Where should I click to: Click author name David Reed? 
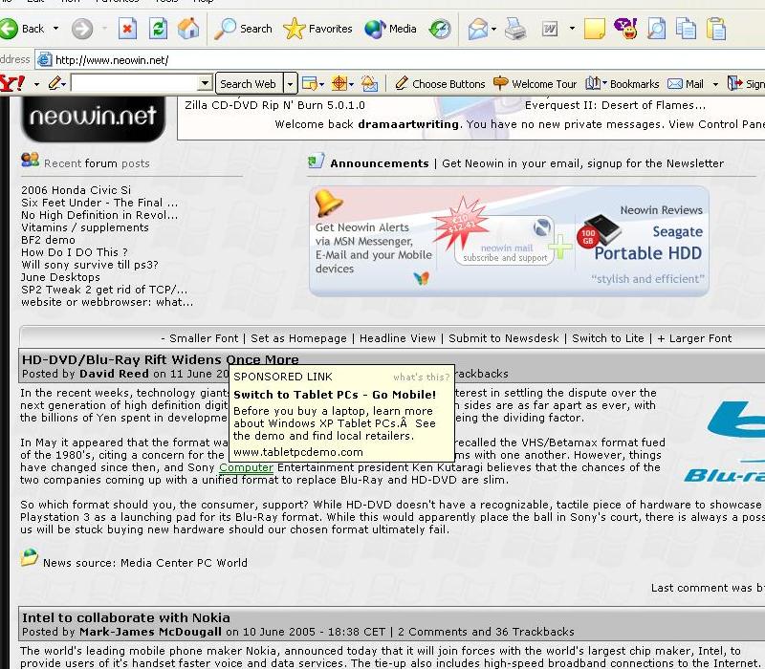click(x=114, y=374)
